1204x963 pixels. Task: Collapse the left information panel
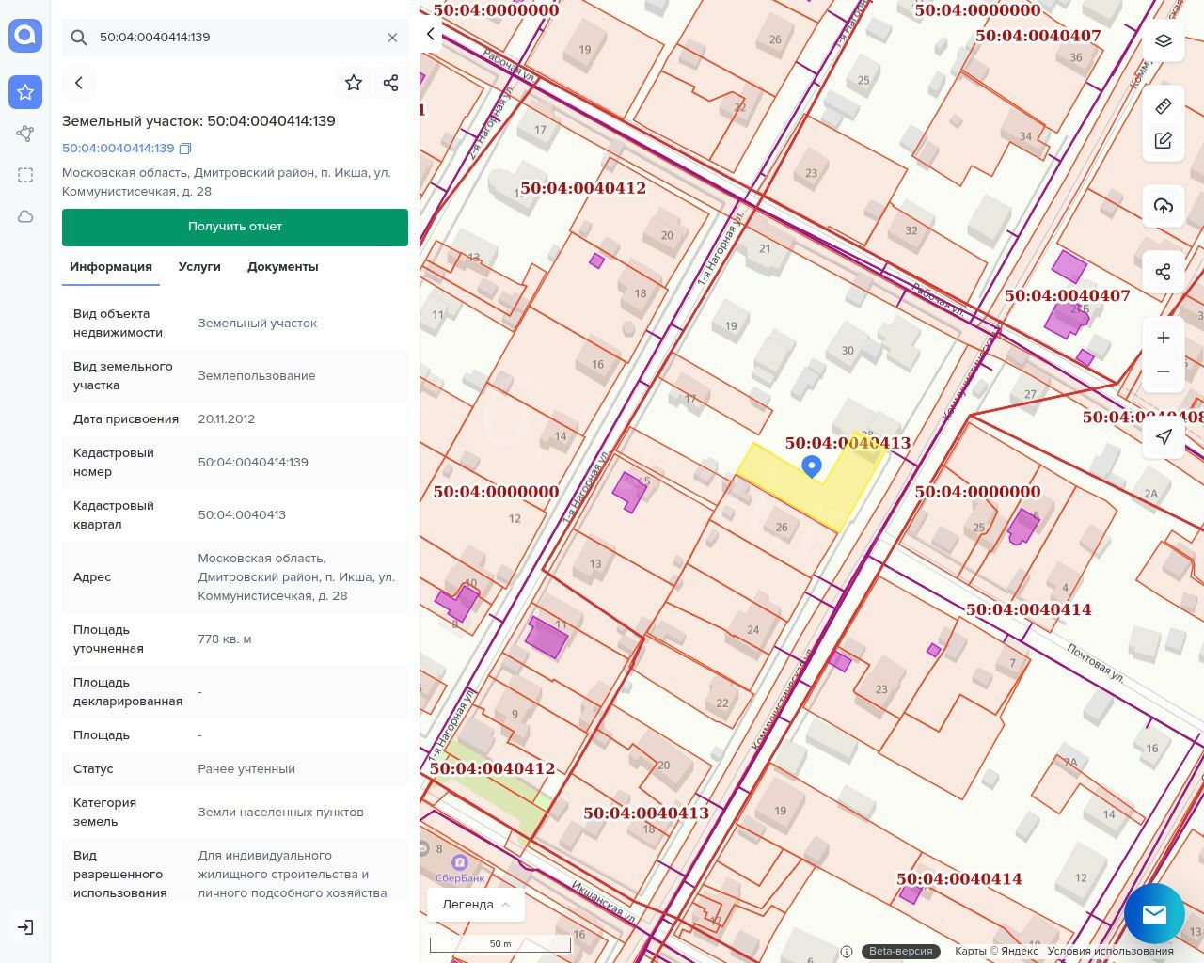click(431, 35)
